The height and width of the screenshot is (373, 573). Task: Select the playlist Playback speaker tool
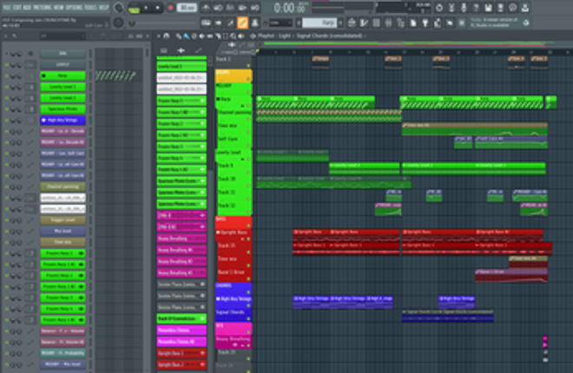tap(241, 36)
